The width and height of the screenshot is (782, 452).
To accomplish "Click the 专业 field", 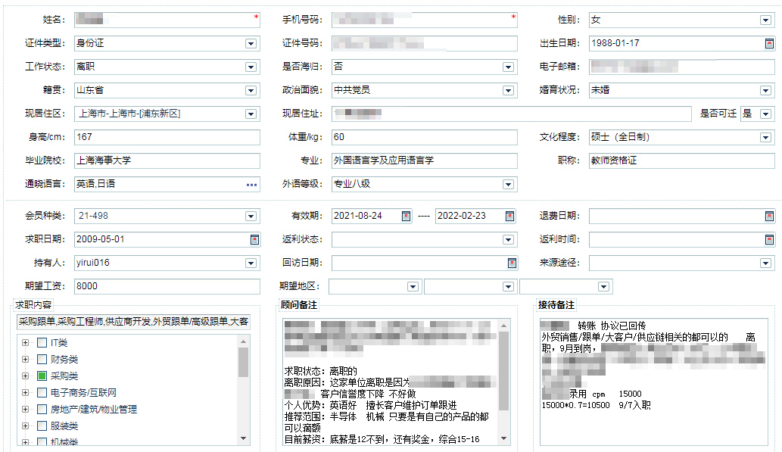I will pos(425,161).
